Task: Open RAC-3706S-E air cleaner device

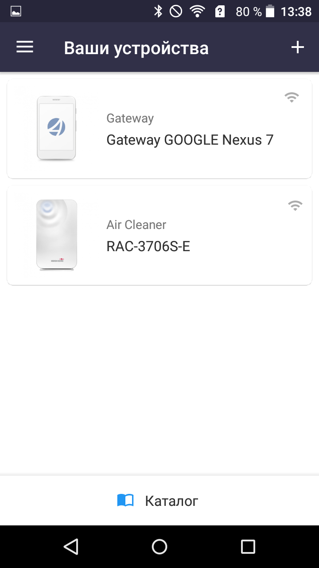Action: pyautogui.click(x=148, y=247)
